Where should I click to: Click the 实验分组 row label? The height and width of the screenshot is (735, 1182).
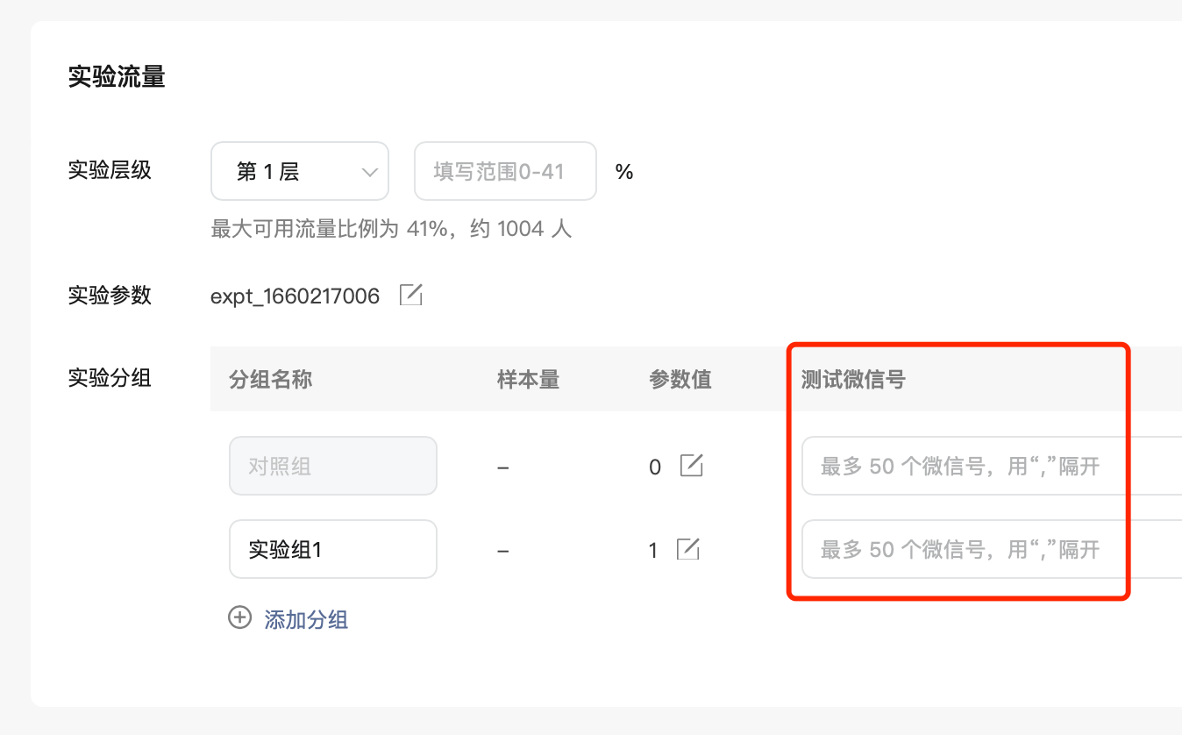[110, 378]
